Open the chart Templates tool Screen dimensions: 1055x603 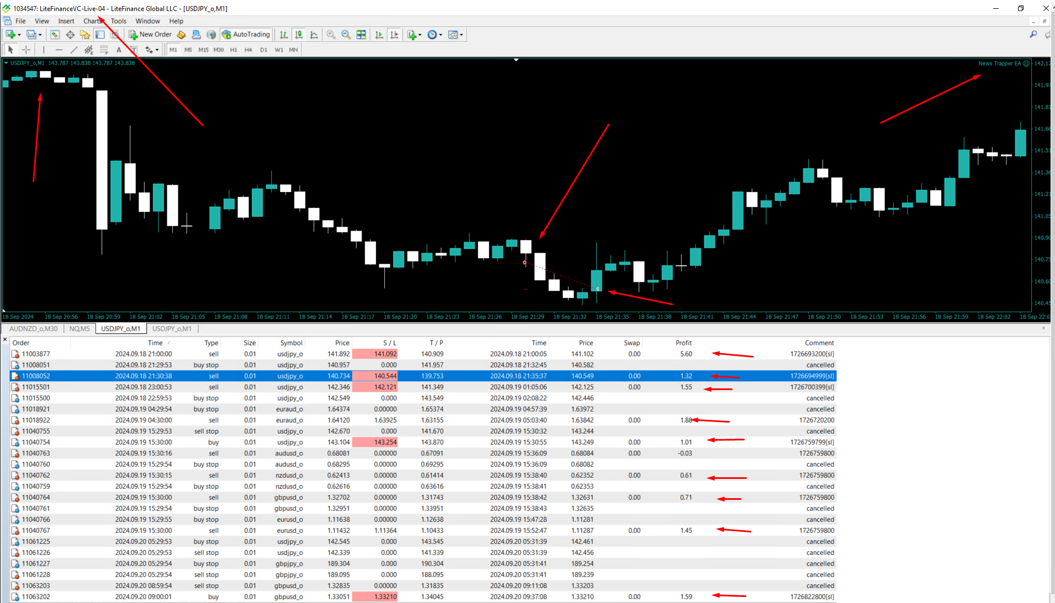pyautogui.click(x=453, y=35)
